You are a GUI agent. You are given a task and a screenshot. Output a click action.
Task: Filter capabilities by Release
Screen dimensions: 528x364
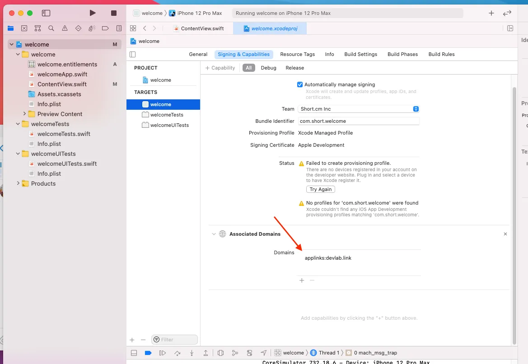pos(294,68)
